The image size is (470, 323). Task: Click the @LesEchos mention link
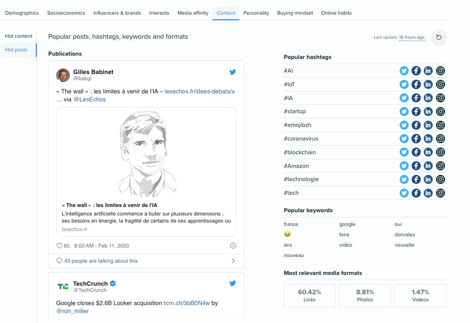(x=90, y=99)
